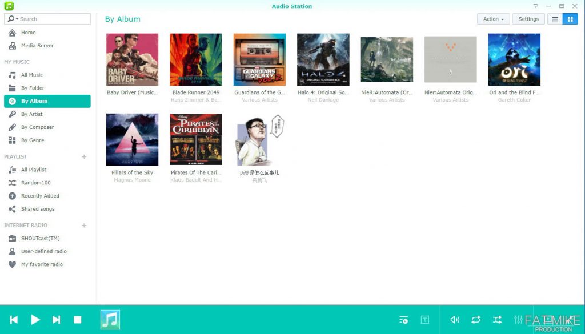Add an internet radio with plus icon
The height and width of the screenshot is (334, 585).
tap(84, 226)
